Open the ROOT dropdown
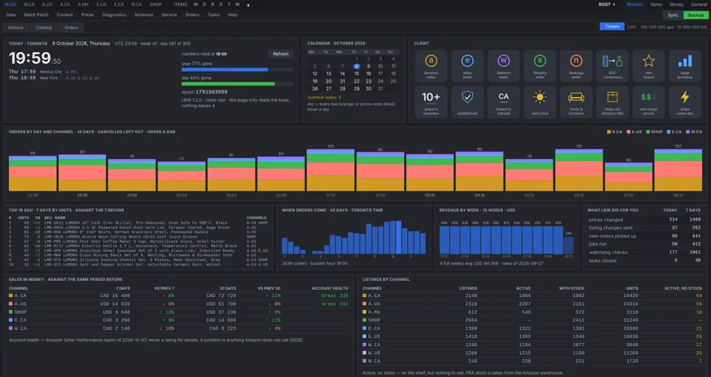The height and width of the screenshot is (377, 711). click(607, 5)
